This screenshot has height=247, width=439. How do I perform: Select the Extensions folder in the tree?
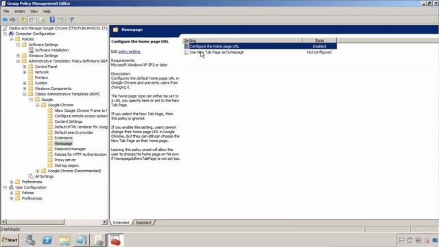pos(63,138)
